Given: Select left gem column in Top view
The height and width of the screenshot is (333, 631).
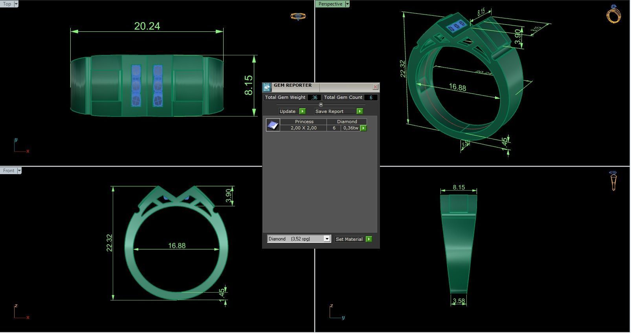Looking at the screenshot, I should click(x=136, y=86).
